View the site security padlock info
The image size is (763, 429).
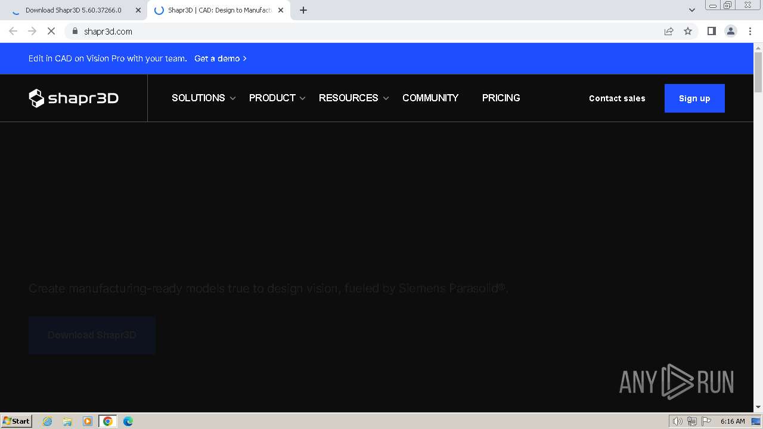pos(75,31)
